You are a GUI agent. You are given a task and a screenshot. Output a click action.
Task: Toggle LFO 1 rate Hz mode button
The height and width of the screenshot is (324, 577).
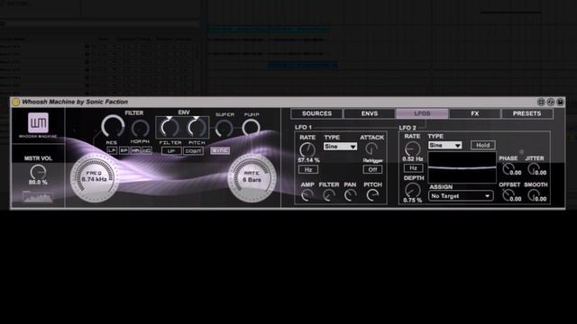tap(308, 170)
